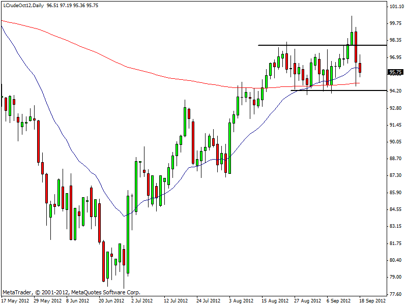Click the 83.15 price axis label

click(396, 226)
